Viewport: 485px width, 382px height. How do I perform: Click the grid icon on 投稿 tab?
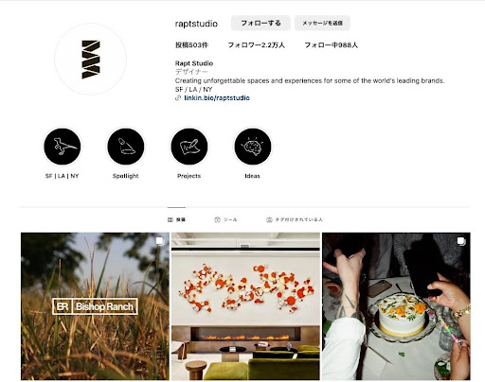pos(171,219)
